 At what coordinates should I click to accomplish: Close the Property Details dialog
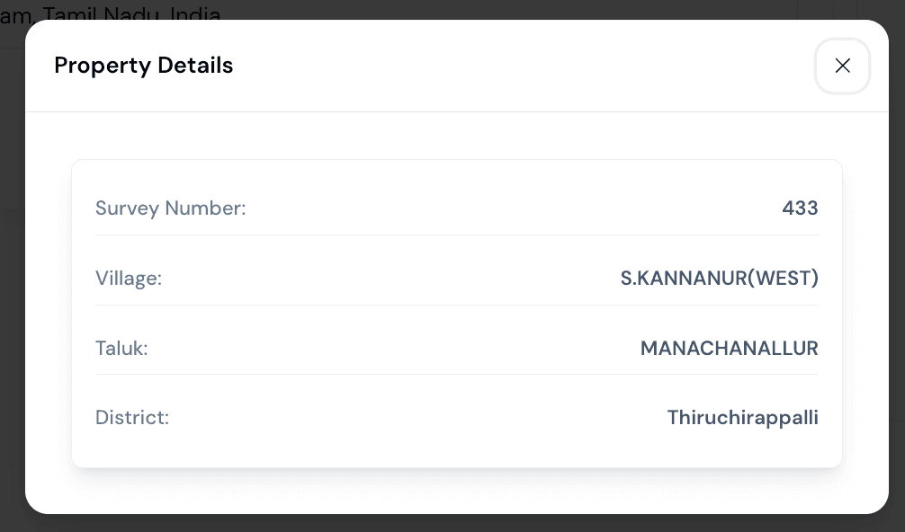click(842, 66)
